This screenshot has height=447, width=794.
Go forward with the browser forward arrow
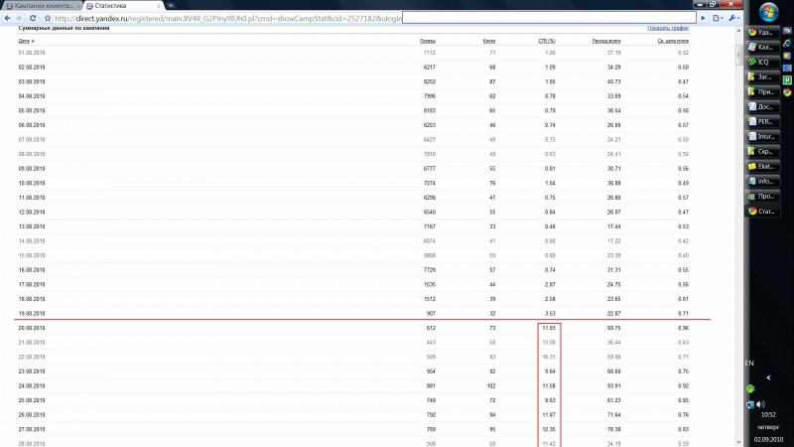(19, 18)
